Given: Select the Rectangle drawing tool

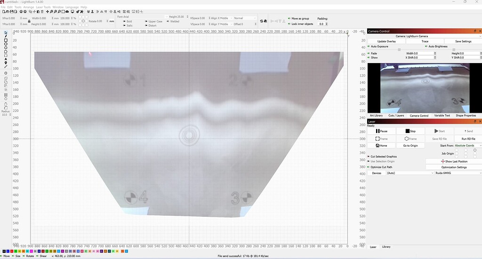Looking at the screenshot, I should [x=6, y=40].
